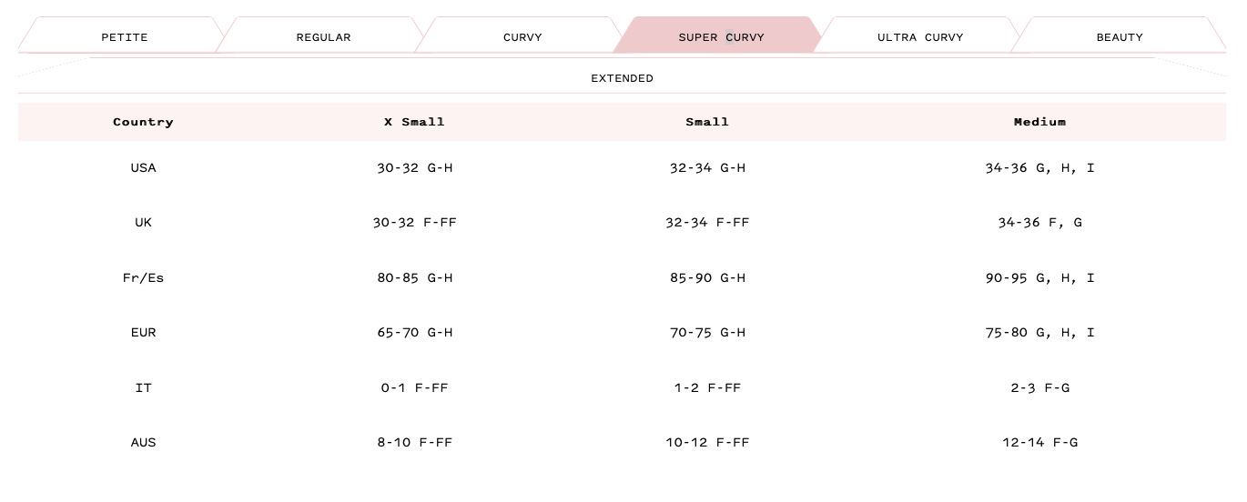Click the Super Curvy tab
Screen dimensions: 1247x502
point(721,37)
